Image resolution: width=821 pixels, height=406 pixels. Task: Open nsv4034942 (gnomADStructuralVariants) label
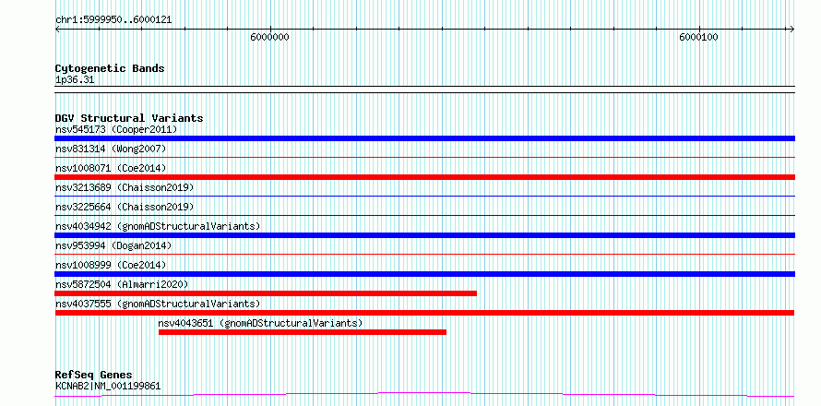click(x=158, y=226)
